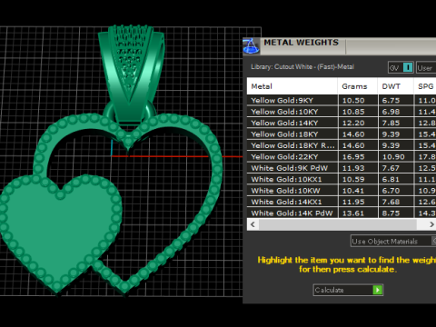Click the 10.50 grams value
Viewport: 436px width, 327px height.
click(353, 100)
